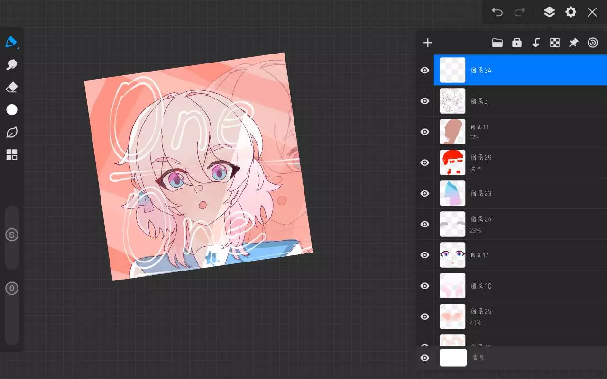Select the eraser tool

[11, 87]
